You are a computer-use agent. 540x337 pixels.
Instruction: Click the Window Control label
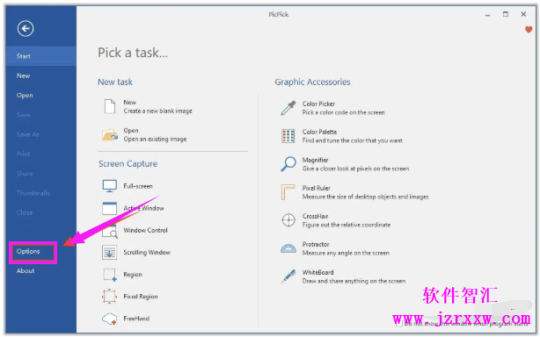click(145, 231)
